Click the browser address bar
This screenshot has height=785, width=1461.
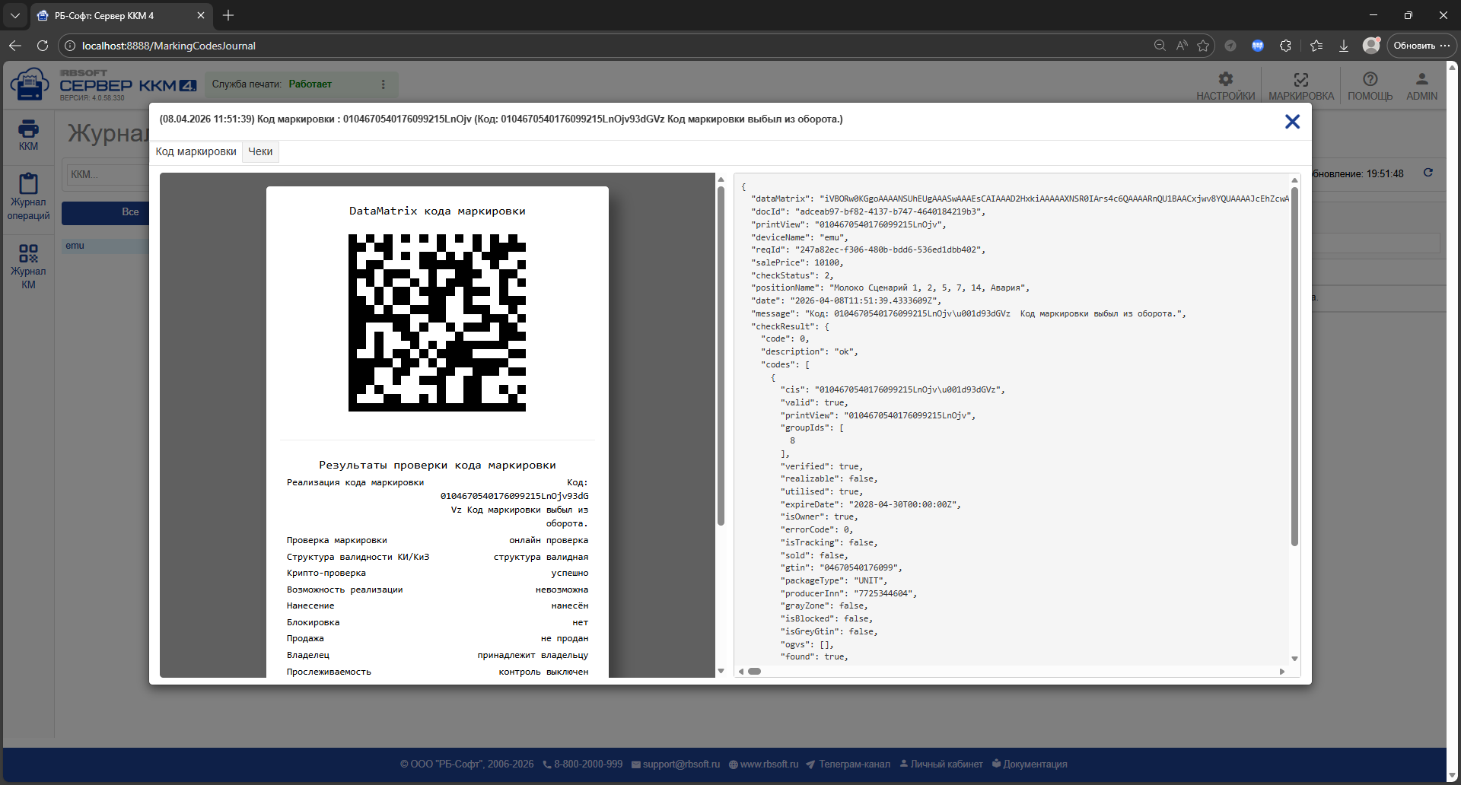609,46
